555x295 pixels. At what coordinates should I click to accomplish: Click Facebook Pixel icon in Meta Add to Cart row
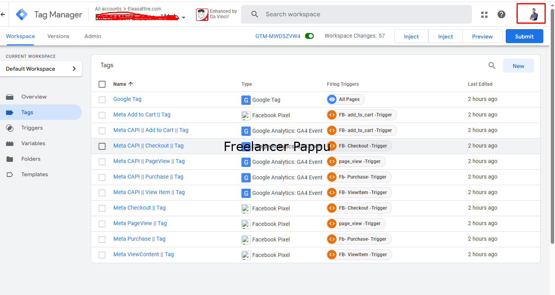click(246, 115)
